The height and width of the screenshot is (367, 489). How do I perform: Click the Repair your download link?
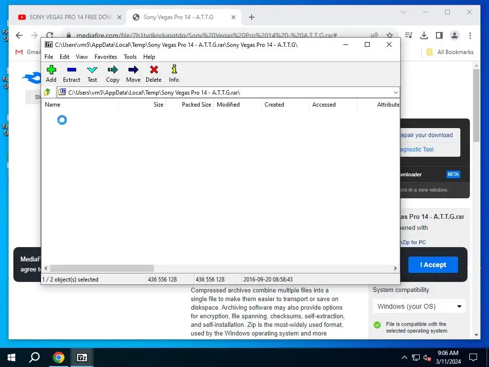point(426,135)
